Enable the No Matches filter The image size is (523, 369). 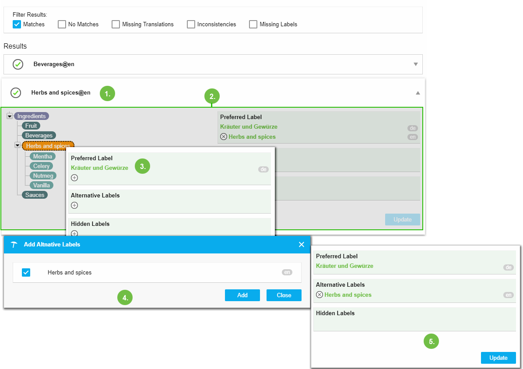point(62,25)
